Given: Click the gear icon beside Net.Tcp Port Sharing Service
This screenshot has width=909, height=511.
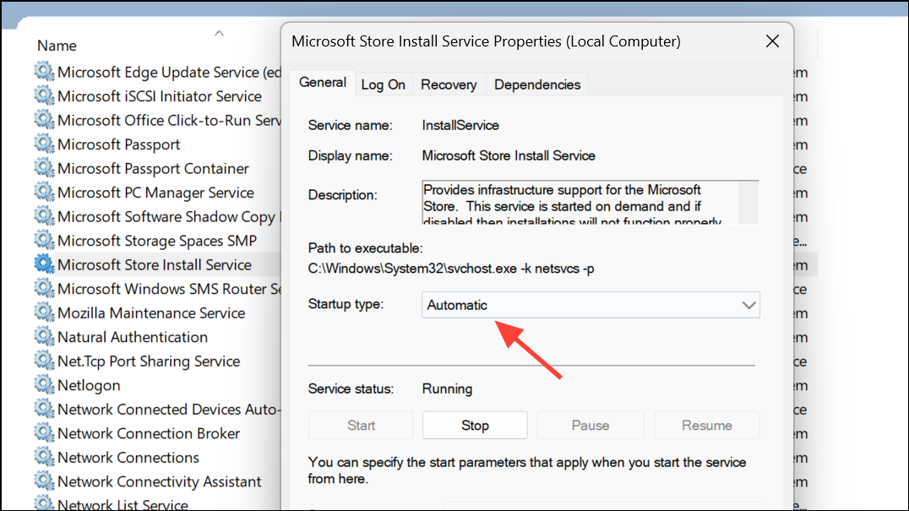Looking at the screenshot, I should [44, 361].
